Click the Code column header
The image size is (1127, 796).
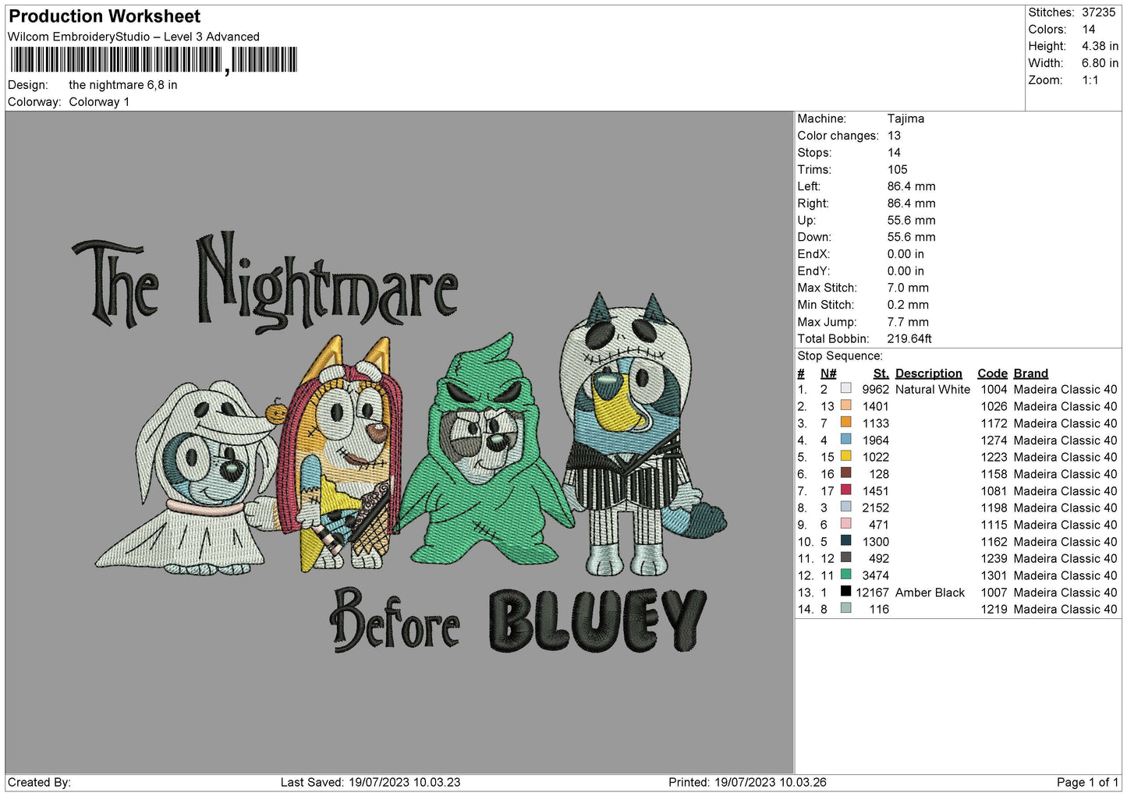pos(992,373)
